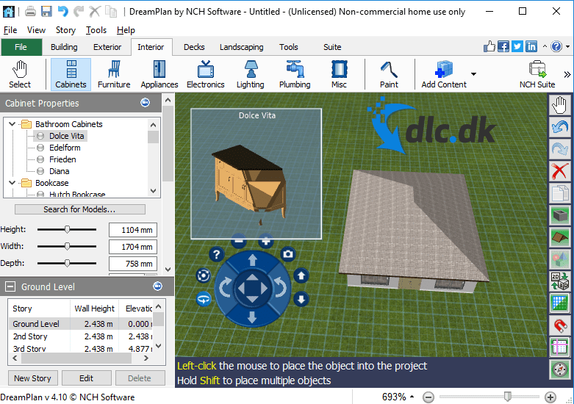574x404 pixels.
Task: Click the red X delete icon in right toolbar
Action: click(x=560, y=171)
